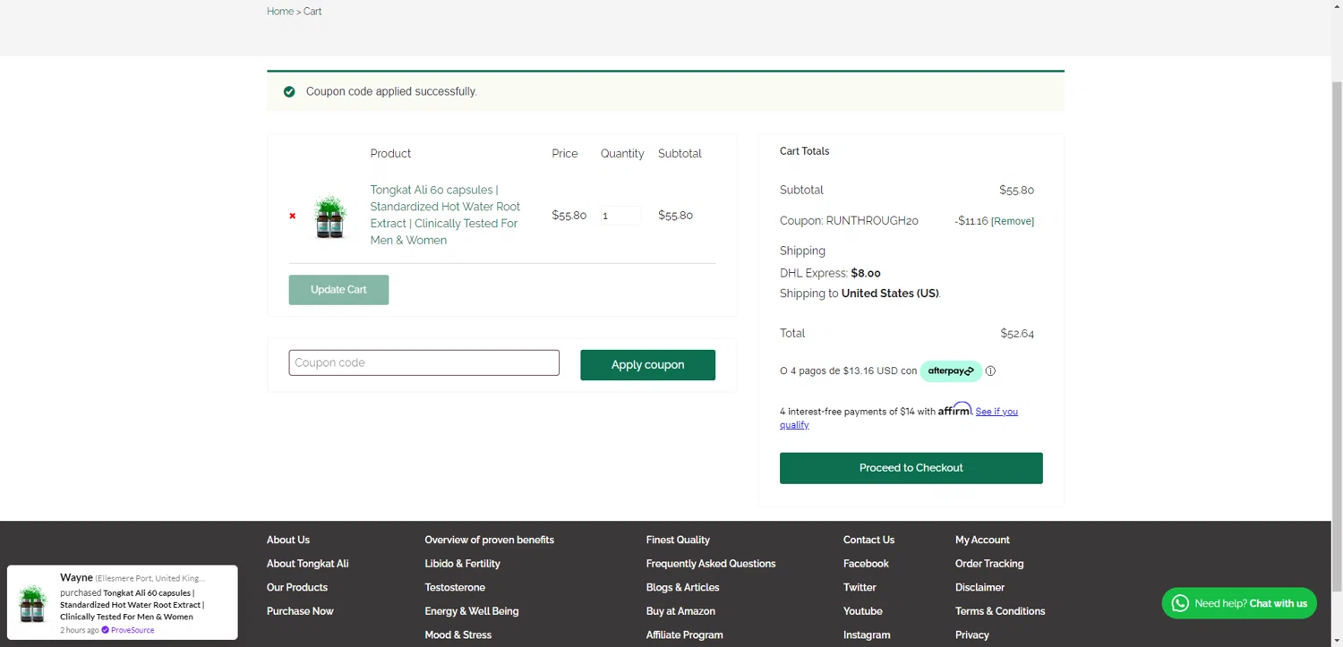This screenshot has width=1343, height=647.
Task: Open Blogs & Articles footer link
Action: tap(682, 587)
